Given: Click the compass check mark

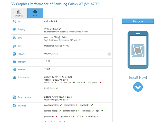Looking at the screenshot, I should (x=93, y=111).
